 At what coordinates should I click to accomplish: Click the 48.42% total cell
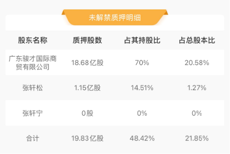coord(142,138)
